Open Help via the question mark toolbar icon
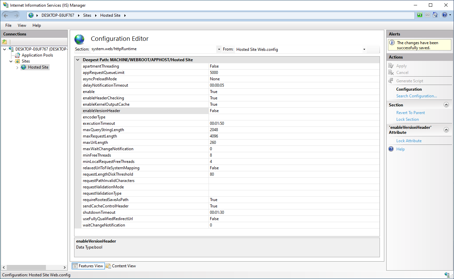The height and width of the screenshot is (279, 454). tap(445, 15)
